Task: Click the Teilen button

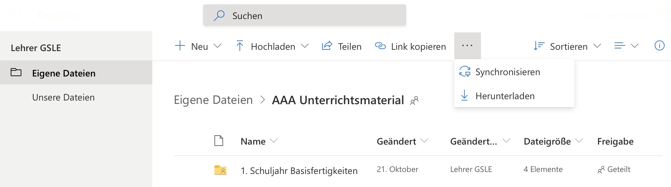Action: pos(342,46)
